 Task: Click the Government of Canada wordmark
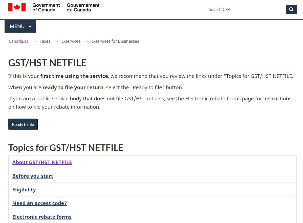click(x=46, y=7)
